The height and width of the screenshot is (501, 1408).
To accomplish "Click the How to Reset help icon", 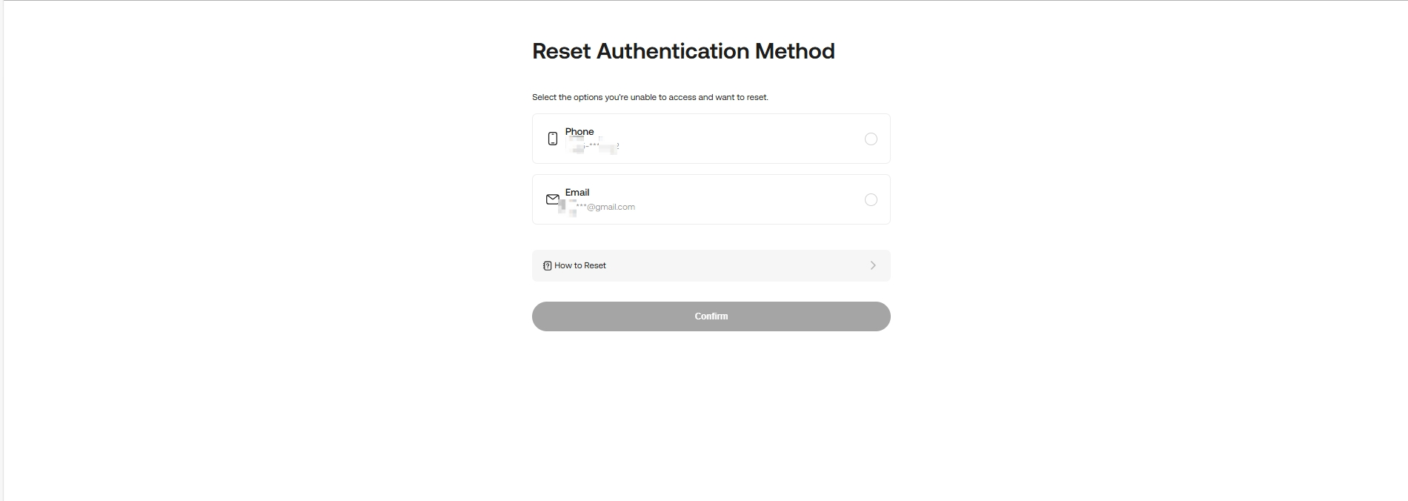I will coord(547,265).
